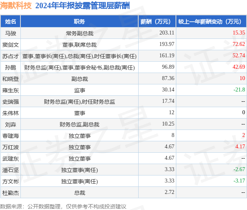Select the name 马骏
This screenshot has height=210, width=247.
(x=11, y=33)
